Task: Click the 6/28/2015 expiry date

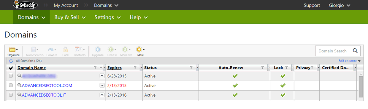Action: (x=117, y=76)
